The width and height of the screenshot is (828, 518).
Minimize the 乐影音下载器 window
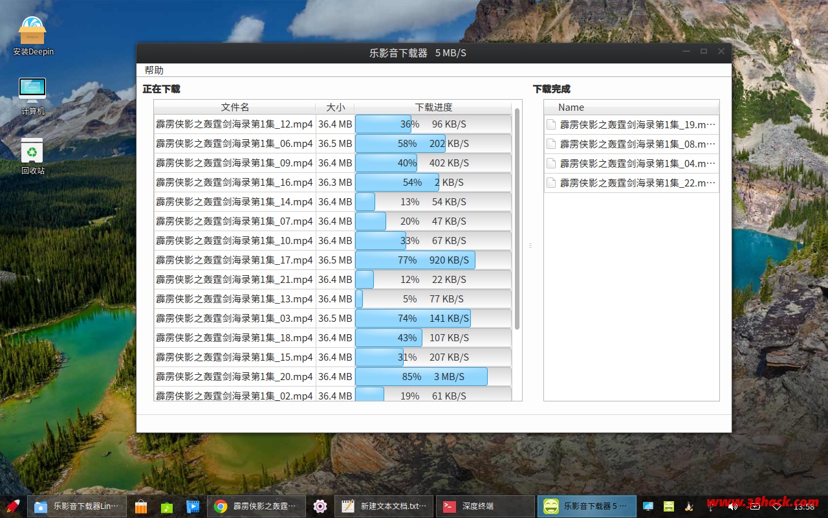click(x=687, y=52)
